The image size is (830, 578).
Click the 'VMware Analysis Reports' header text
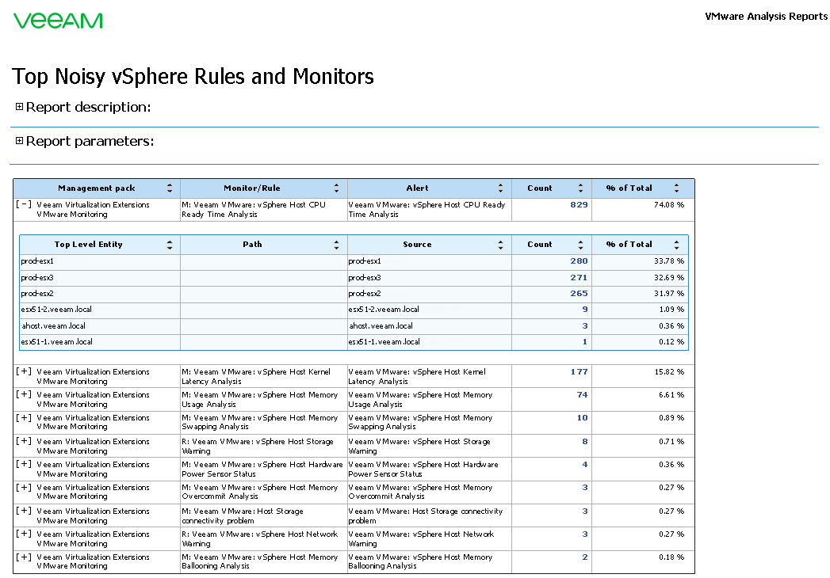pos(766,17)
